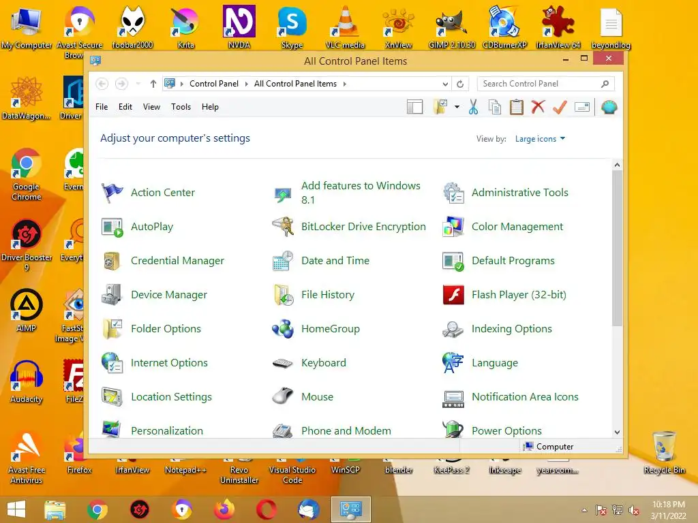This screenshot has height=523, width=698.
Task: Open the Indexing Options magnifier icon
Action: pos(453,329)
